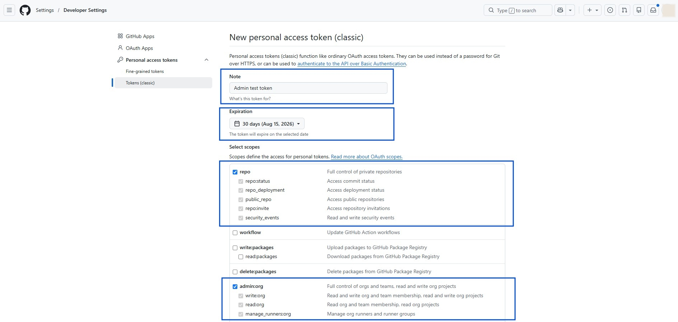Open Fine-grained tokens page
This screenshot has height=322, width=678.
145,71
